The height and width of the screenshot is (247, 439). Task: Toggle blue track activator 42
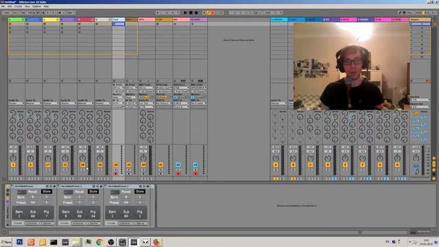click(x=178, y=165)
